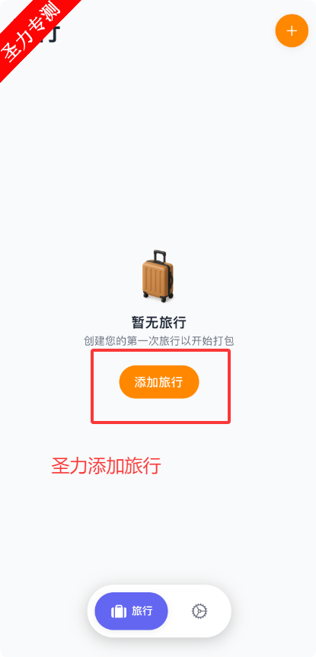Open settings via the gear icon
The height and width of the screenshot is (657, 316).
pos(199,611)
